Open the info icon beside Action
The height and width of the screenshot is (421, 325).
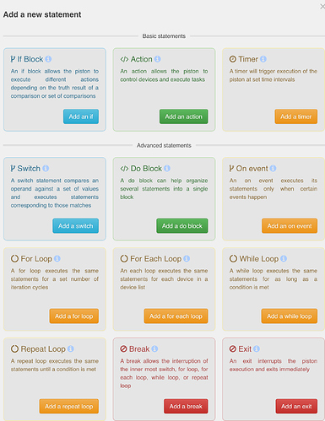click(x=158, y=59)
